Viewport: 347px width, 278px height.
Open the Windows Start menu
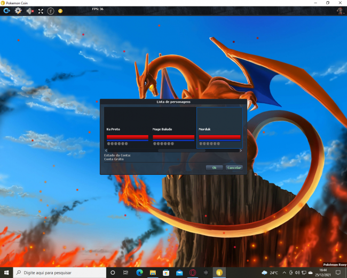(x=6, y=273)
